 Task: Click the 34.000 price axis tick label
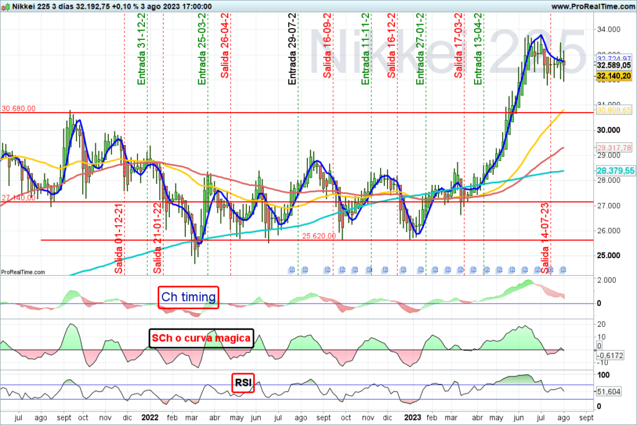coord(608,29)
